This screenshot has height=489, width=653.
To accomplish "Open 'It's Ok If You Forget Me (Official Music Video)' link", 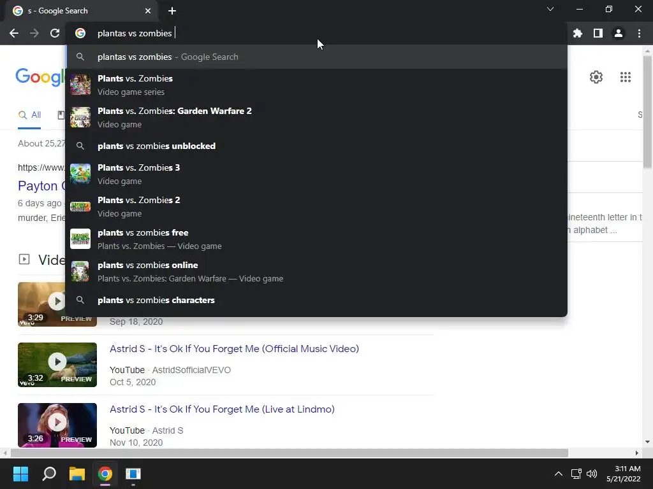I will (x=234, y=348).
